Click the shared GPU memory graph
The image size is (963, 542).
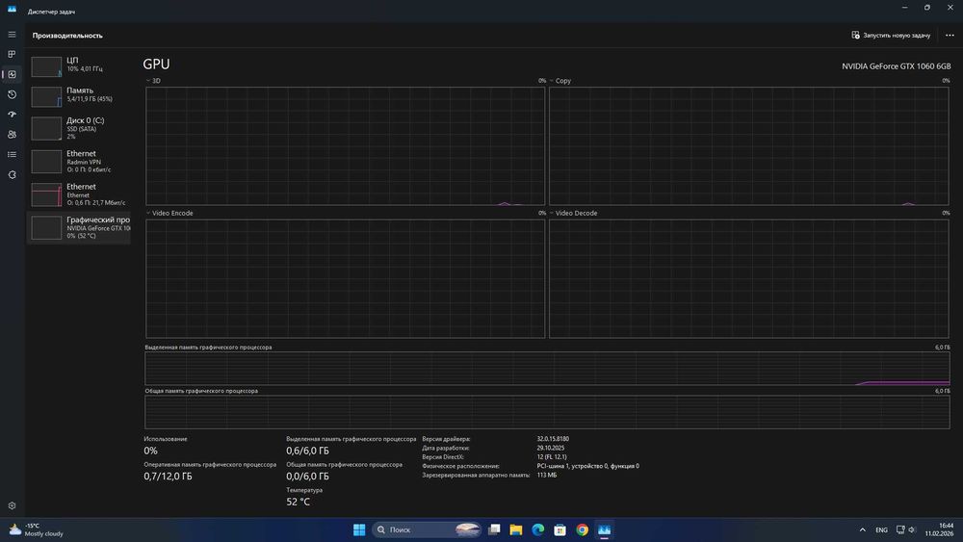pyautogui.click(x=547, y=412)
